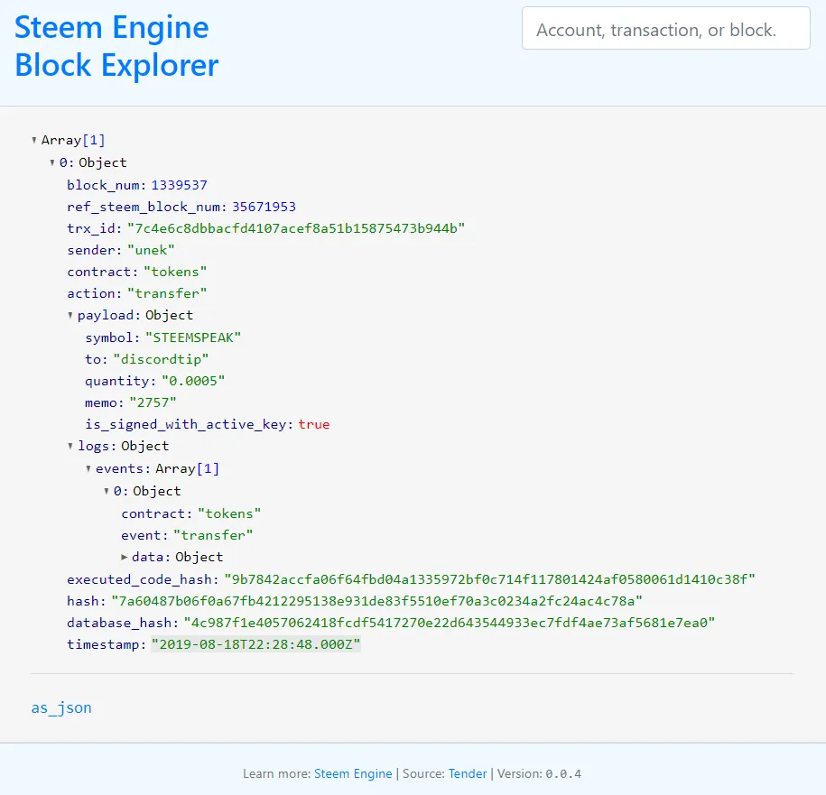Image resolution: width=826 pixels, height=795 pixels.
Task: Select the highlighted timestamp value
Action: click(255, 644)
